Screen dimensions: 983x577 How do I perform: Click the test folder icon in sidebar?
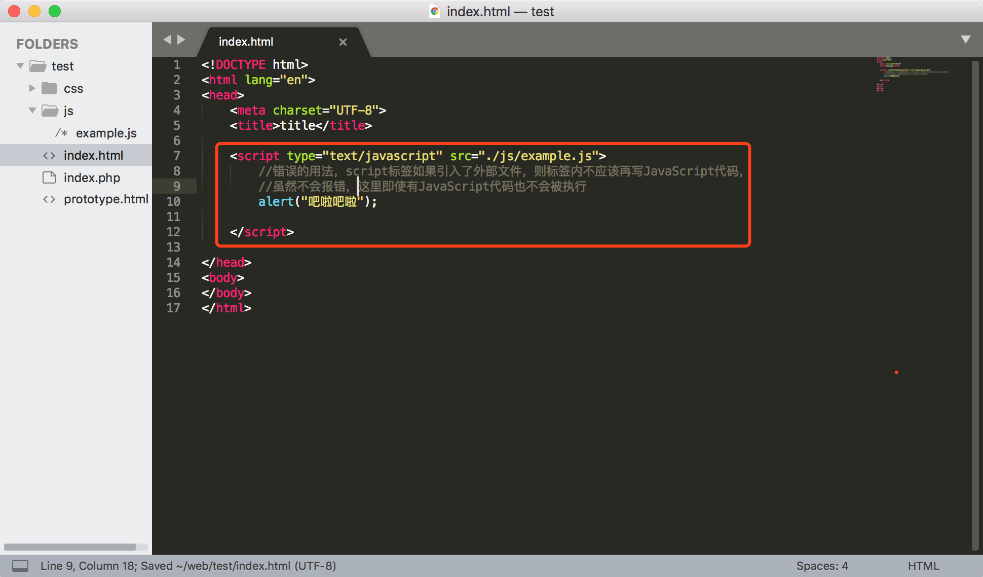[38, 66]
